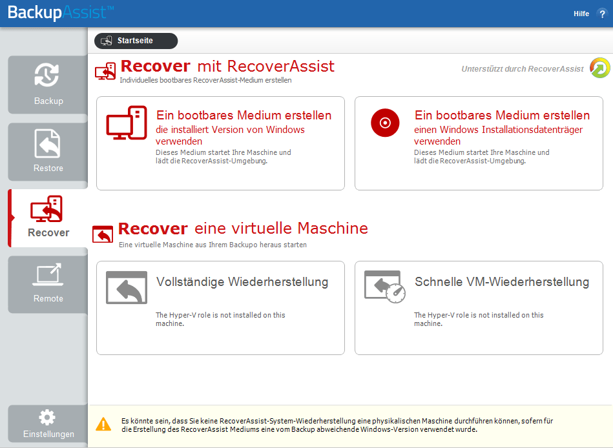Viewport: 613px width, 448px height.
Task: Click the RecoverAssist green arrow logo
Action: pos(599,68)
